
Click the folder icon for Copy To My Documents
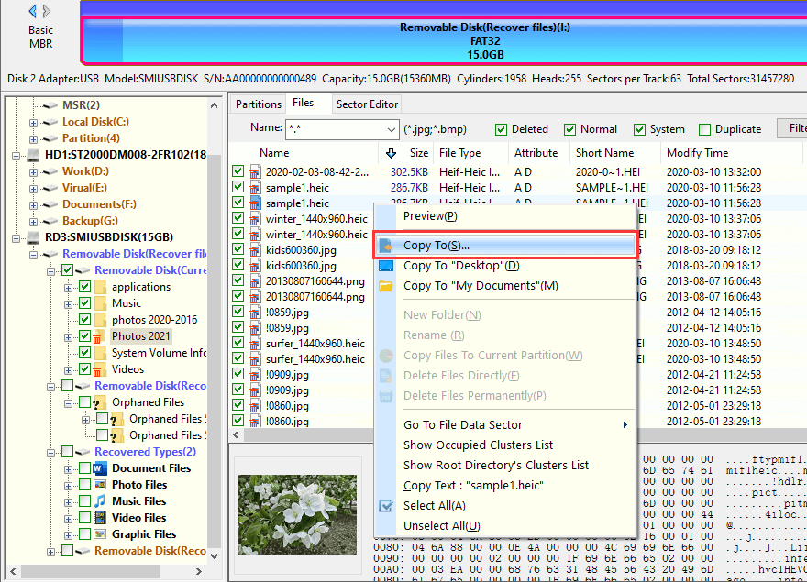[386, 286]
